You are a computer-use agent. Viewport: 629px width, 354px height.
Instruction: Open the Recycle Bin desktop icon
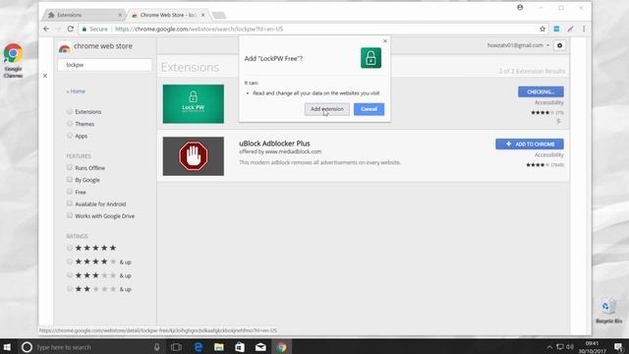608,311
